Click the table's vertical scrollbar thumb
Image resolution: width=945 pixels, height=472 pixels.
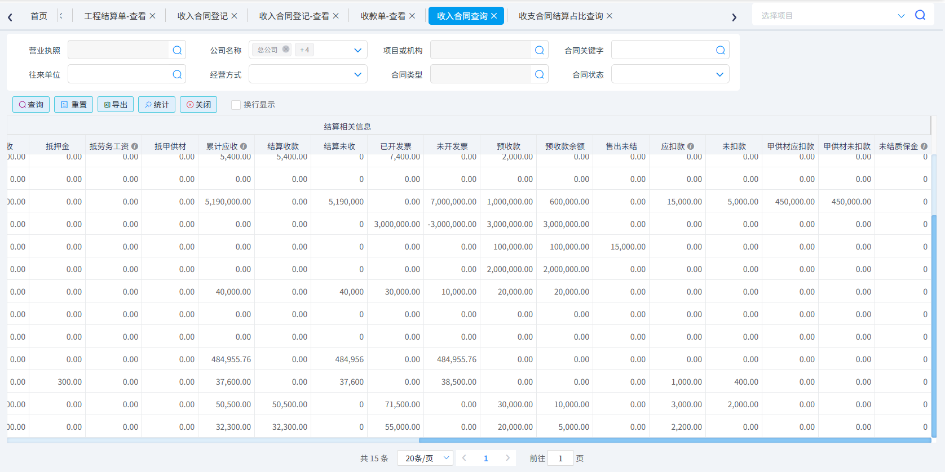934,326
